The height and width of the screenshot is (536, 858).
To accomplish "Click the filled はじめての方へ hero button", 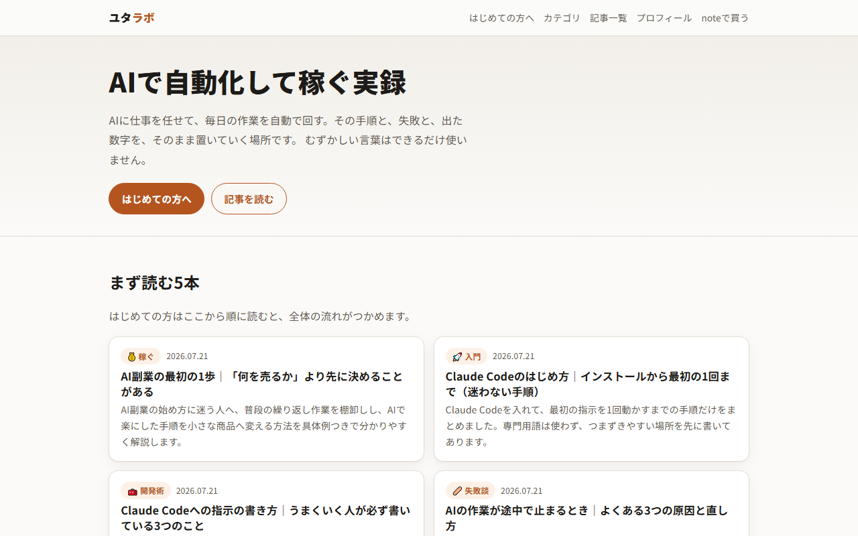I will pyautogui.click(x=156, y=199).
